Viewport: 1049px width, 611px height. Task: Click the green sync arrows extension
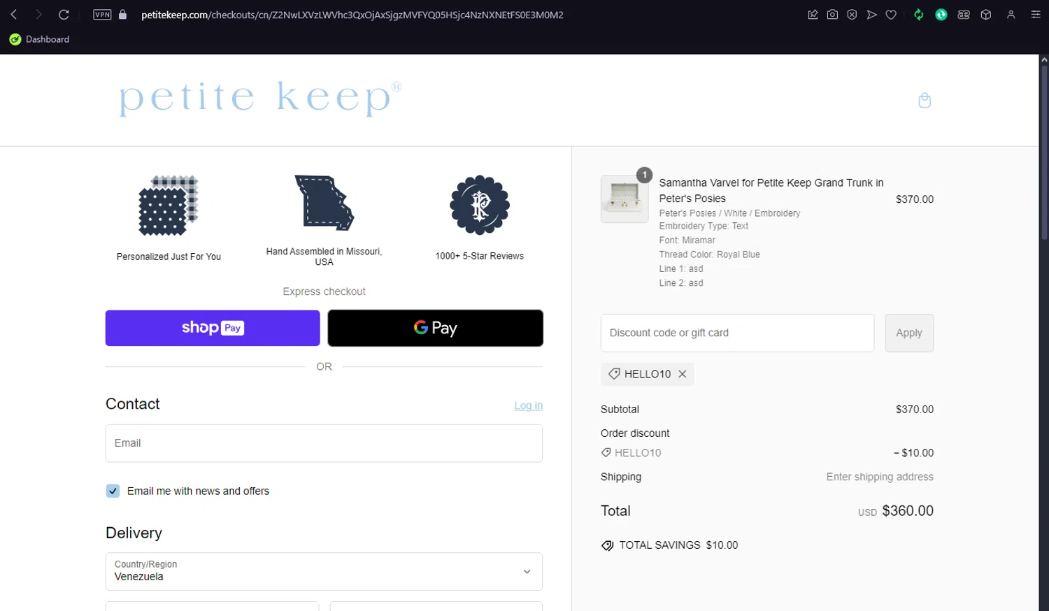pos(919,15)
